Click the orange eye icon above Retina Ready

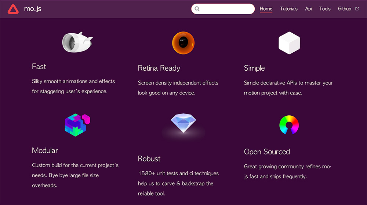pos(183,43)
